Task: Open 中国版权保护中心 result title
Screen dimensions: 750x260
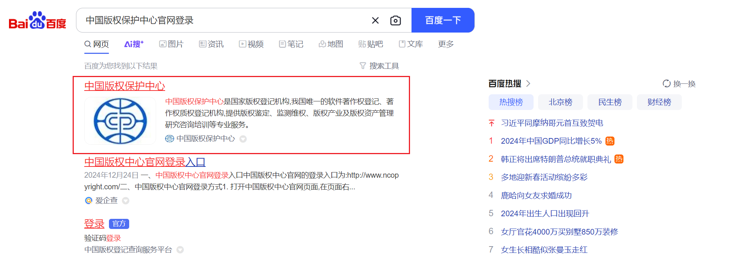Action: click(125, 86)
